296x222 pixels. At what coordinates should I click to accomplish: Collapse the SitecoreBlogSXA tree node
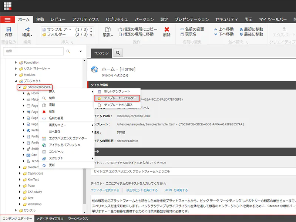(x=20, y=87)
